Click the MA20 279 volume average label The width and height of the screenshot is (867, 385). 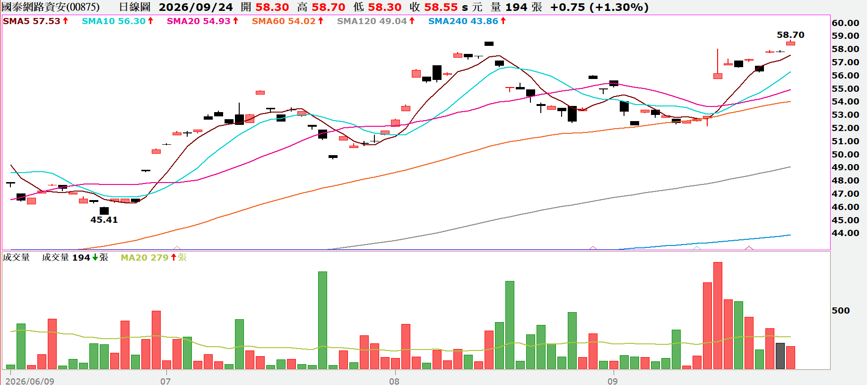click(154, 257)
